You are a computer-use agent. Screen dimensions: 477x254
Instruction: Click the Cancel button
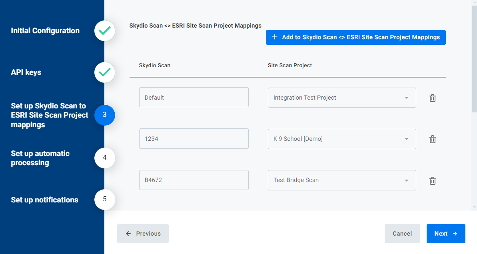point(402,234)
